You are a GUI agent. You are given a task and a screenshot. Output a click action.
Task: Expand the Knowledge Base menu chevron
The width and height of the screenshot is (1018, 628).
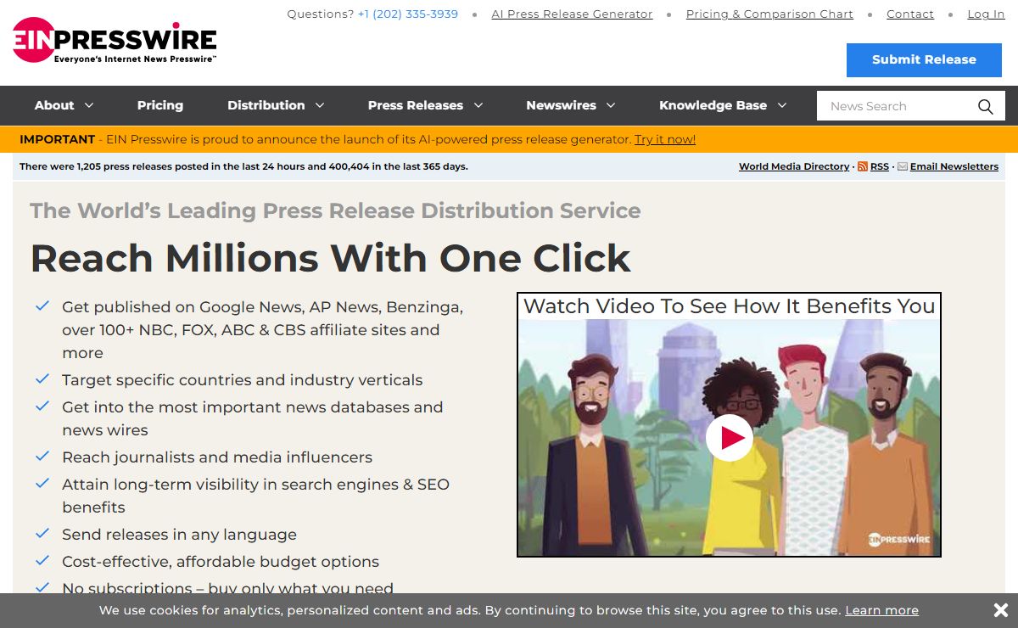(782, 105)
